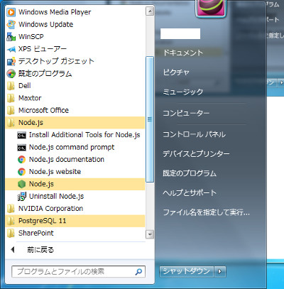The width and height of the screenshot is (284, 289).
Task: Click the program list scrollbar thumb
Action: click(150, 119)
